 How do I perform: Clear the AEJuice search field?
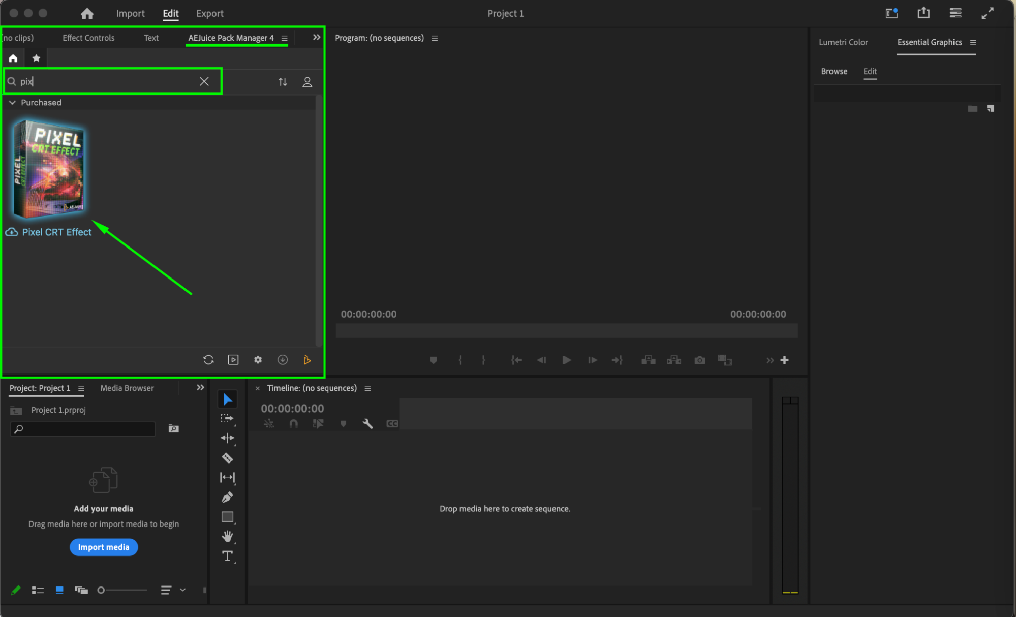pos(204,81)
